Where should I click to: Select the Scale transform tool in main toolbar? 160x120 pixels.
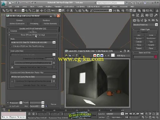click(x=49, y=11)
